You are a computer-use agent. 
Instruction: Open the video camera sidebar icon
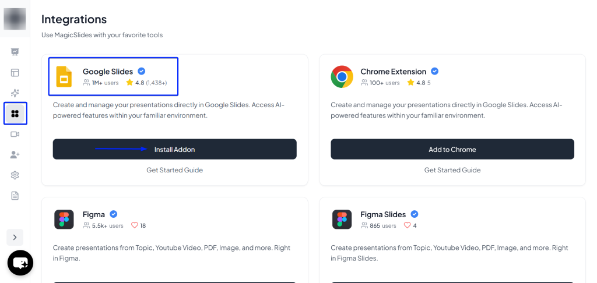click(x=15, y=134)
